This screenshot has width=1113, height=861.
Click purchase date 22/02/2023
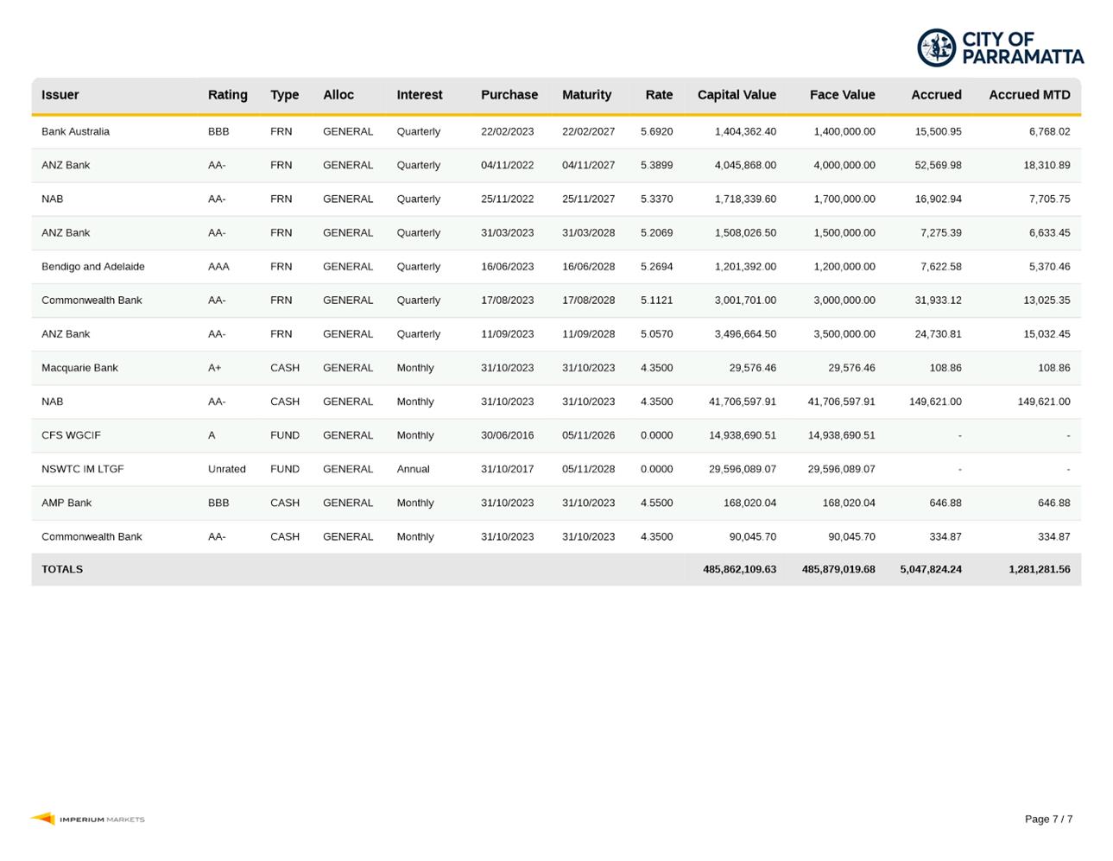click(507, 131)
